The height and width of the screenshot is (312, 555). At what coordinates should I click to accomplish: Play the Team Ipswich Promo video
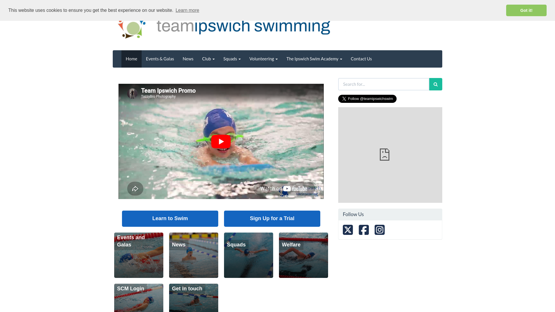(221, 142)
